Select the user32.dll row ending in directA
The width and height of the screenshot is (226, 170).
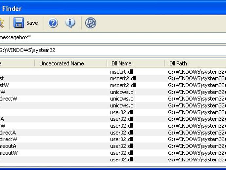(x=113, y=133)
